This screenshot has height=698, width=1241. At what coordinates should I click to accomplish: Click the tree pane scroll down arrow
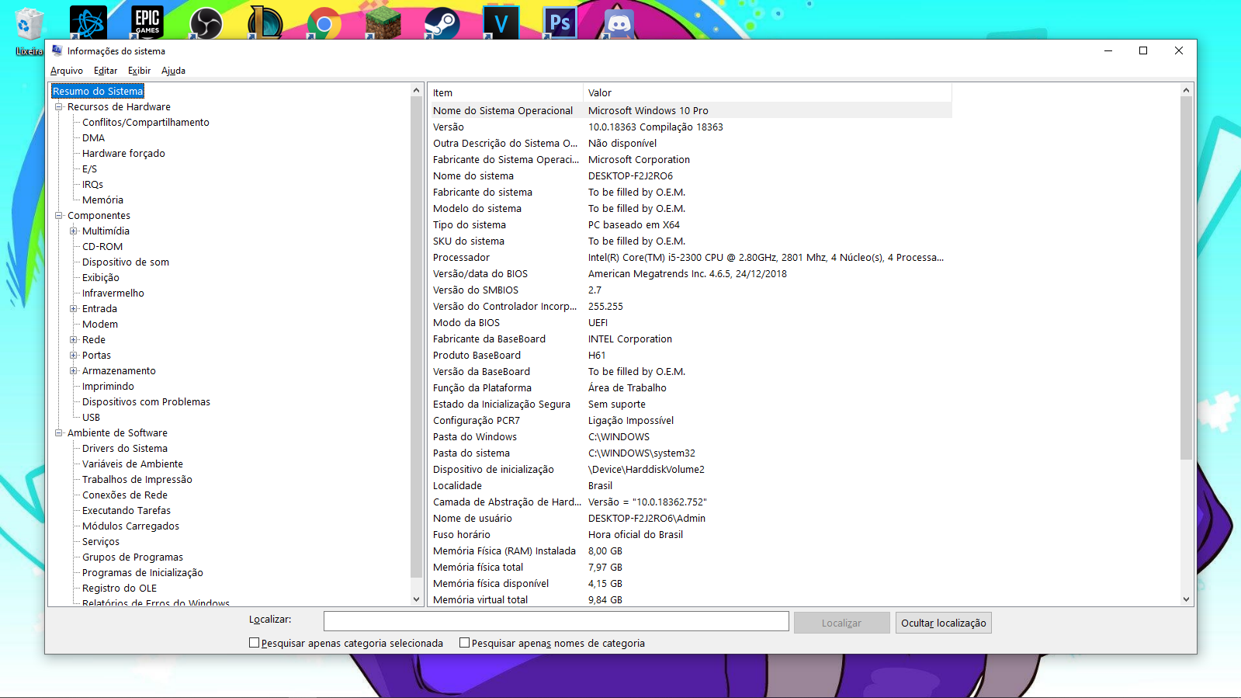[x=416, y=599]
